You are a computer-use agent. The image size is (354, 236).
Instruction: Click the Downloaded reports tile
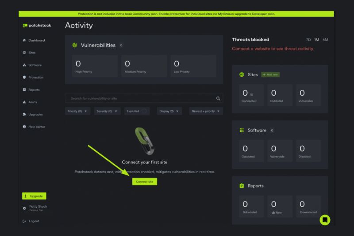click(x=308, y=206)
